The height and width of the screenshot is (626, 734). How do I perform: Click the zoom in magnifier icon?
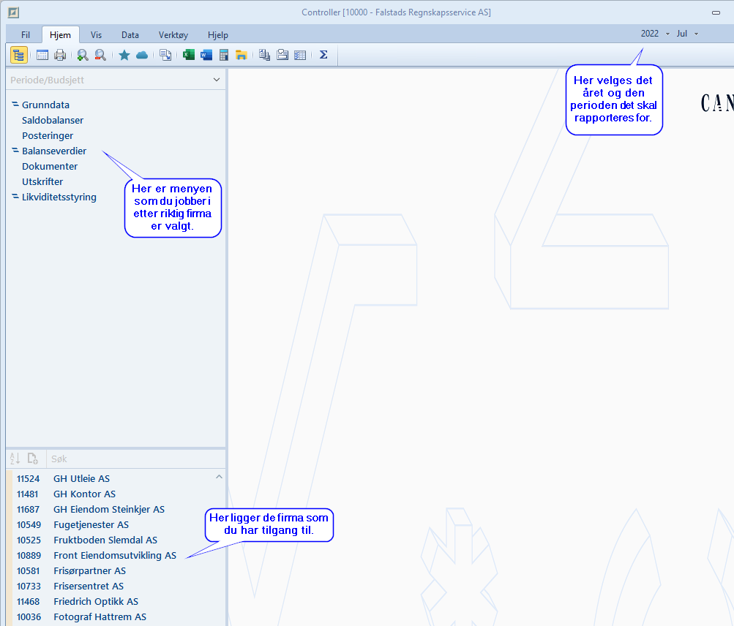[83, 55]
